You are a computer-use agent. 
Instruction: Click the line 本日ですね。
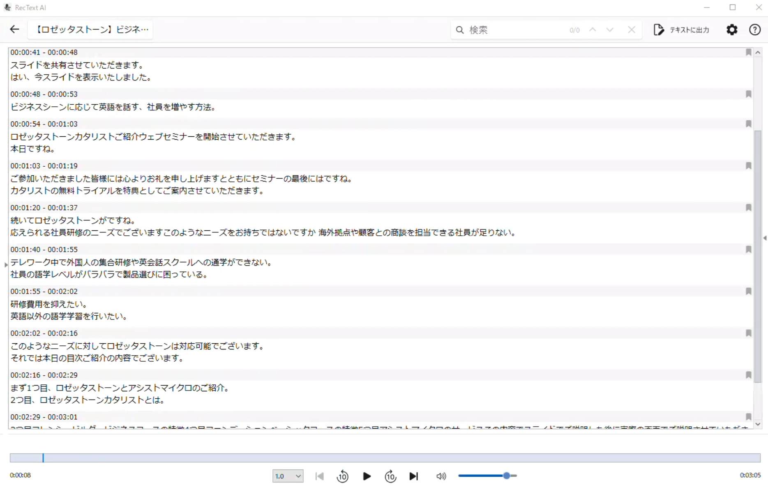[33, 149]
